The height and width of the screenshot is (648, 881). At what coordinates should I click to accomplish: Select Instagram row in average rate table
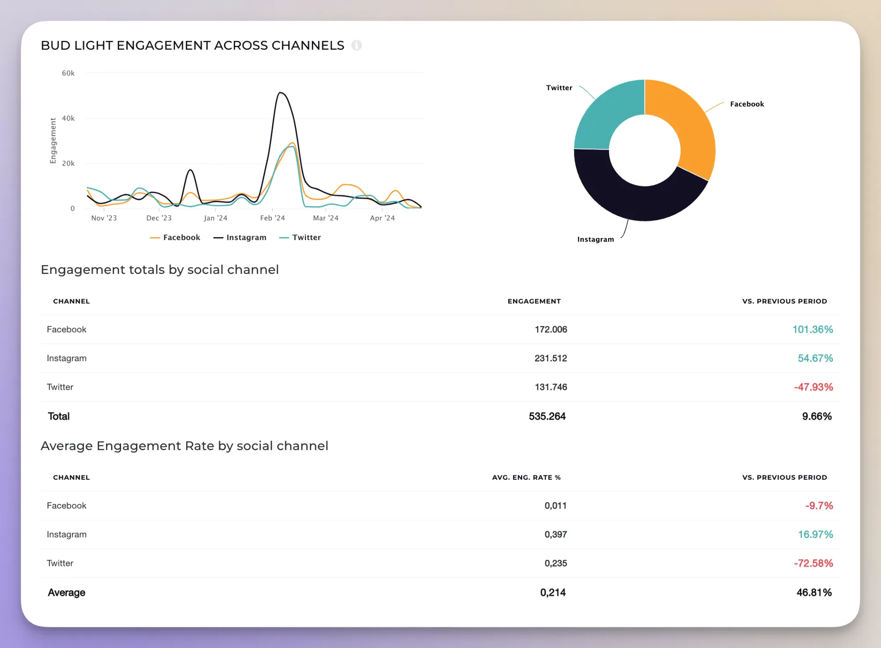440,534
